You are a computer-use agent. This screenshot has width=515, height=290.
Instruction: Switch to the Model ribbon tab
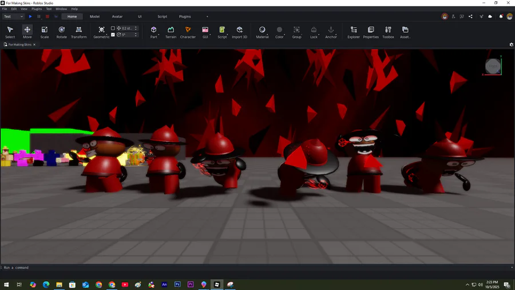pos(94,17)
